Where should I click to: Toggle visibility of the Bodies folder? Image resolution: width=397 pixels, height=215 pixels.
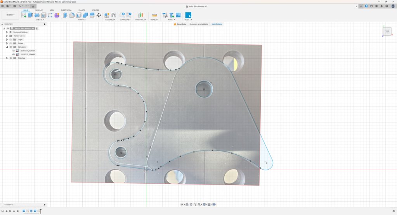pos(10,43)
